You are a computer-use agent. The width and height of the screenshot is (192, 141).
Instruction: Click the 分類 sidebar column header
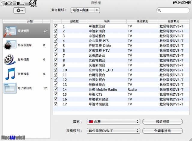pyautogui.click(x=30, y=21)
